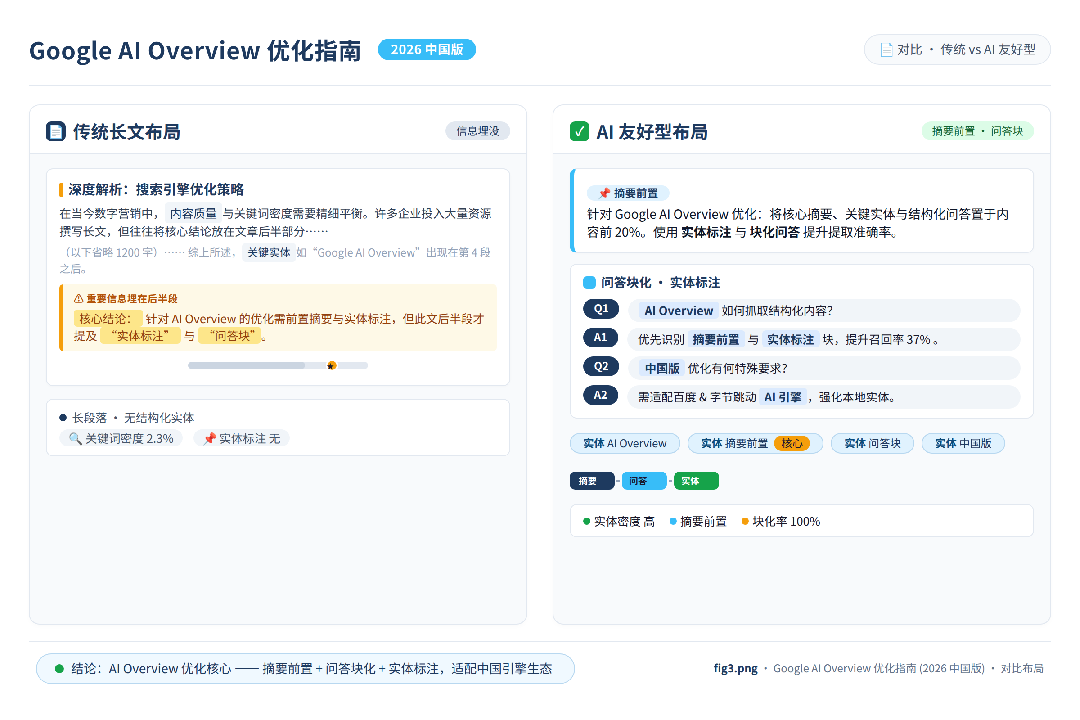Click AI 引擎 tag in A2 row
1080x720 pixels.
click(x=783, y=397)
